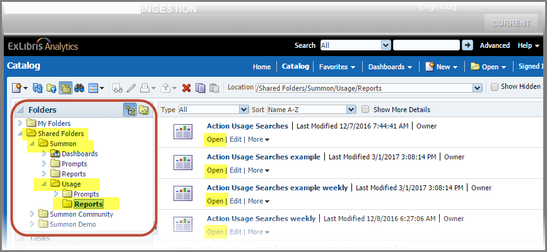
Task: Toggle the Show Folders pane icon
Action: click(65, 88)
